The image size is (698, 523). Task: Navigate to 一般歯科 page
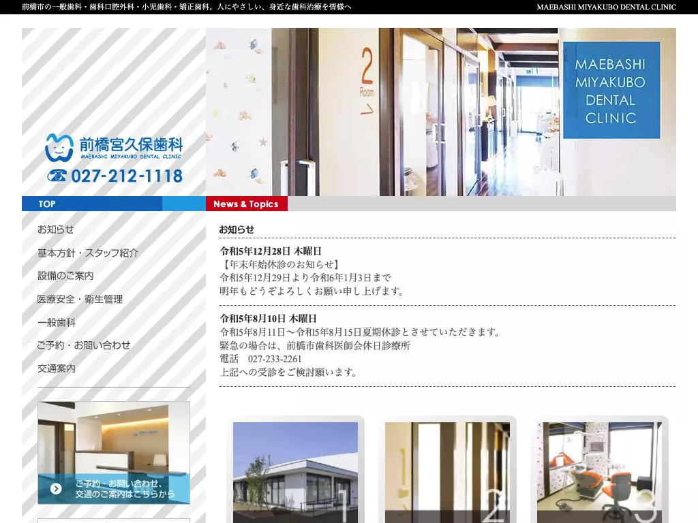[57, 322]
